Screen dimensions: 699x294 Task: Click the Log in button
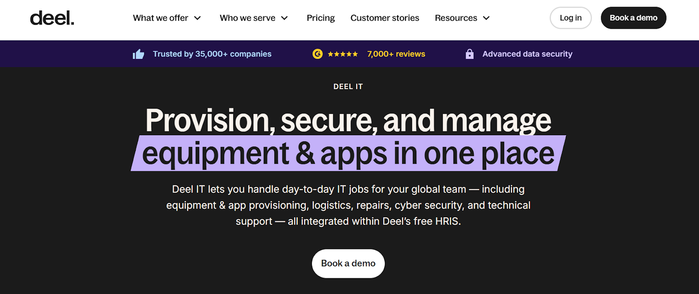(x=571, y=18)
